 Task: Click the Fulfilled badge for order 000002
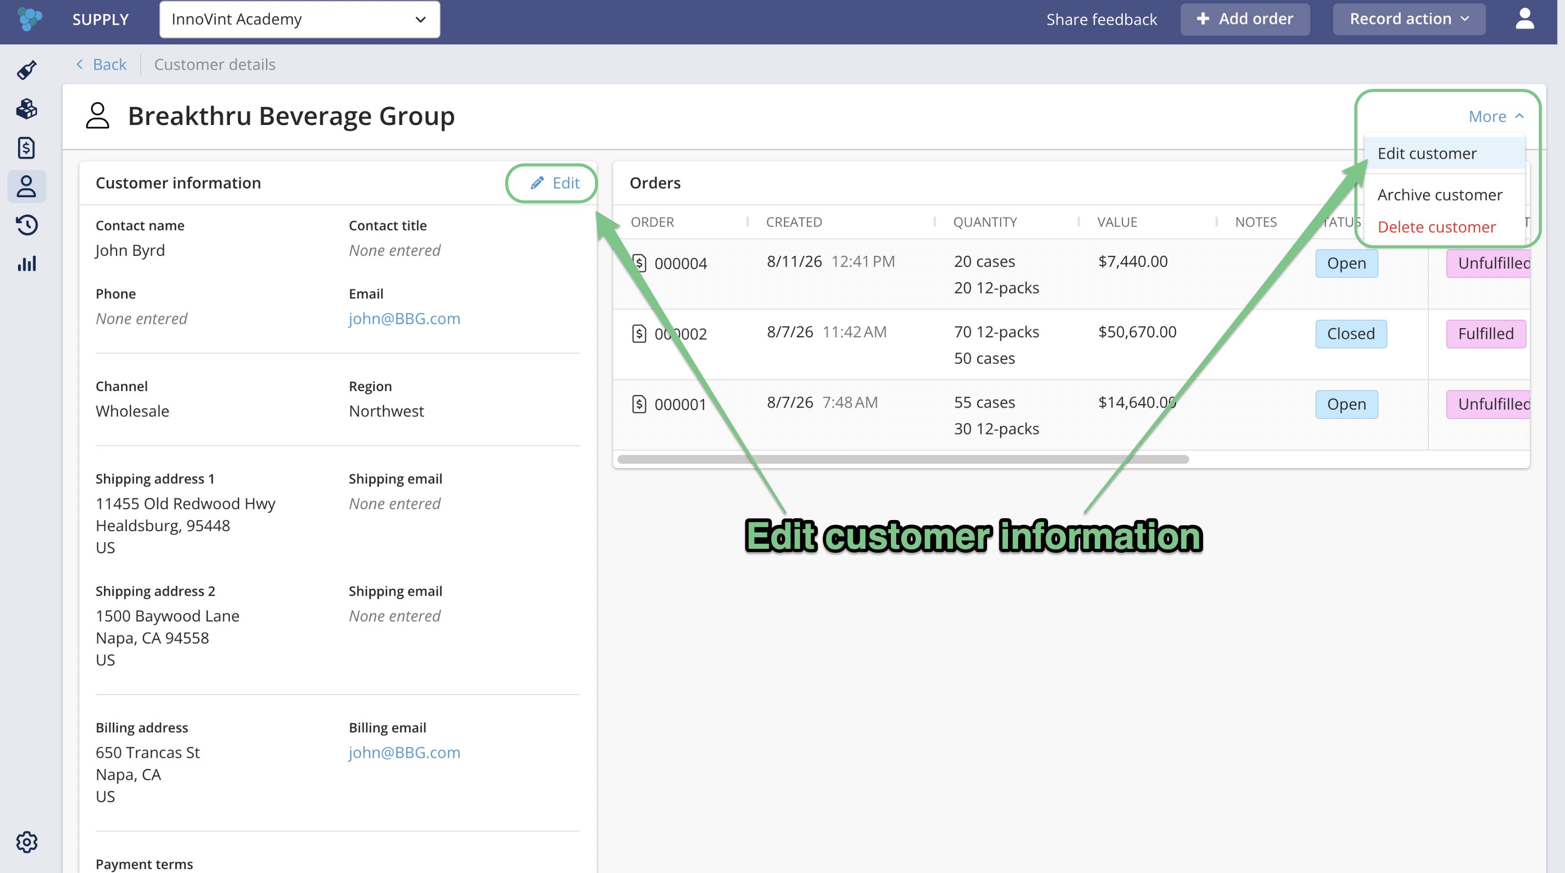point(1486,333)
